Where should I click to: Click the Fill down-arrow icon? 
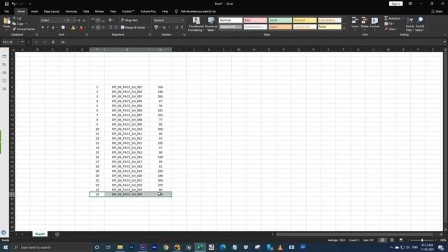click(386, 24)
